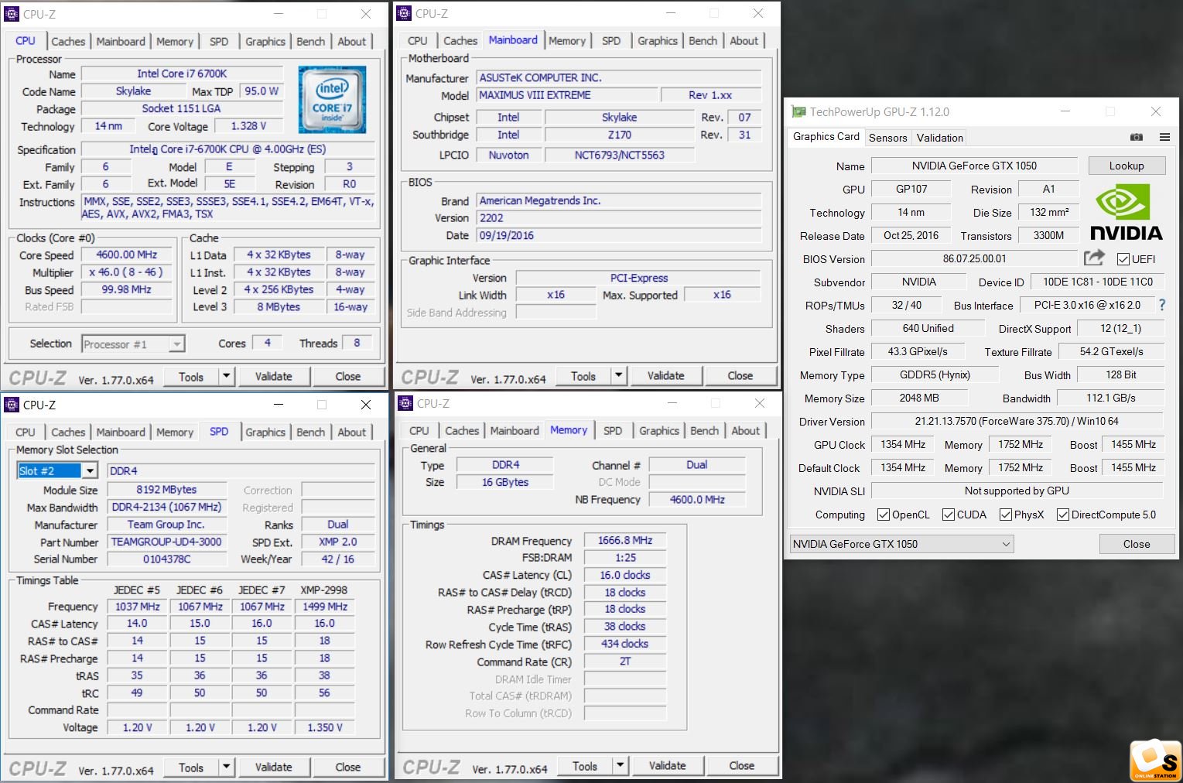Click the DRAM Frequency 1666.8 MHz field
Screen dimensions: 1183x783
[624, 541]
